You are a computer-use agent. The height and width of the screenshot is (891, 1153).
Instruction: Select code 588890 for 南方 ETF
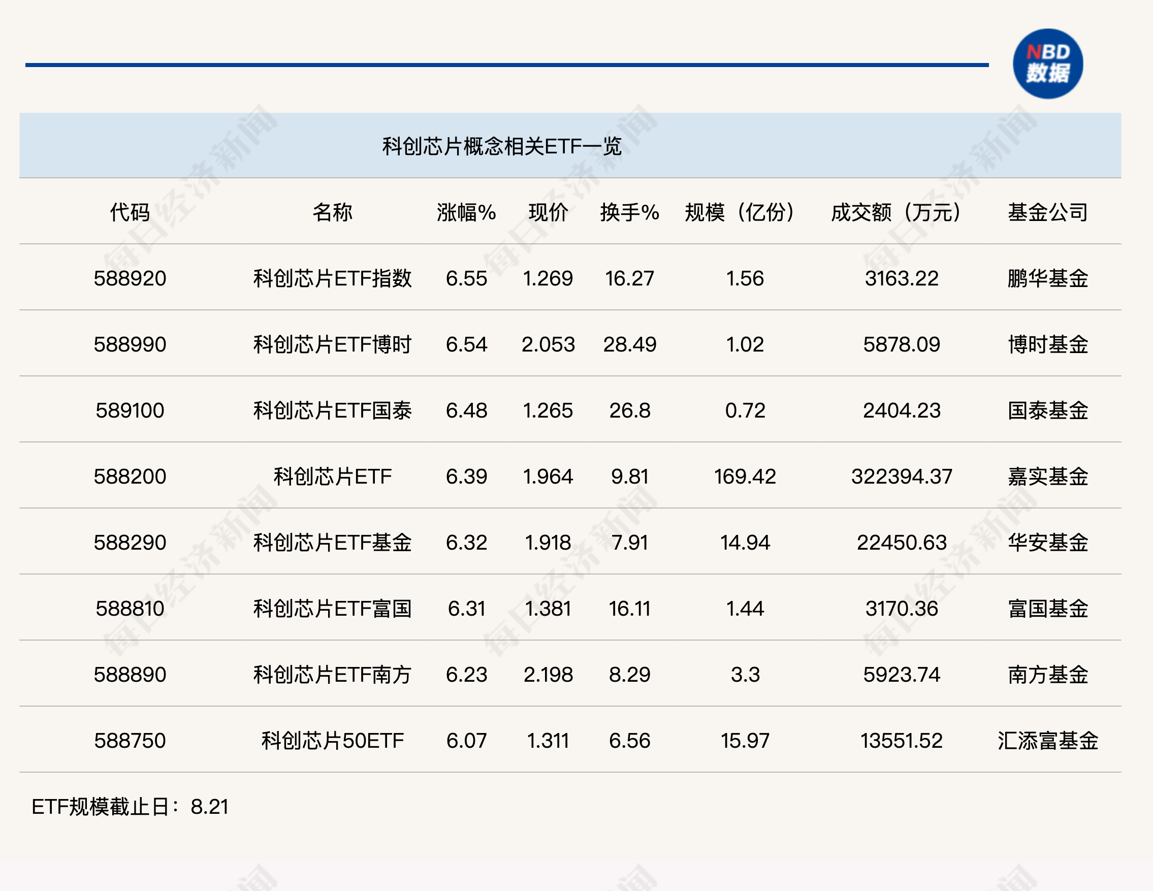(x=130, y=674)
